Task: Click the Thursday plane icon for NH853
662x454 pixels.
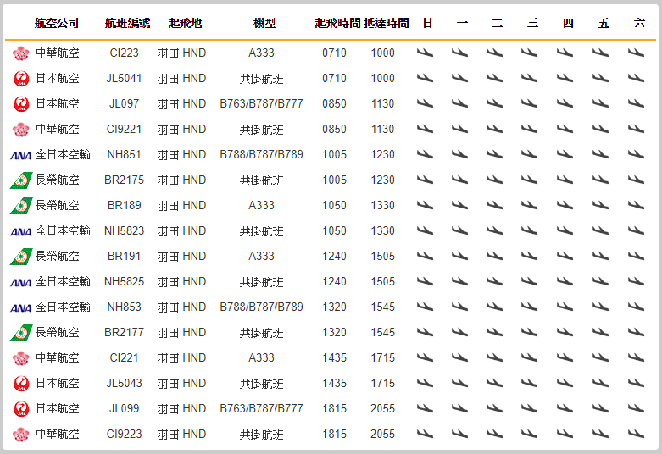Action: (565, 307)
